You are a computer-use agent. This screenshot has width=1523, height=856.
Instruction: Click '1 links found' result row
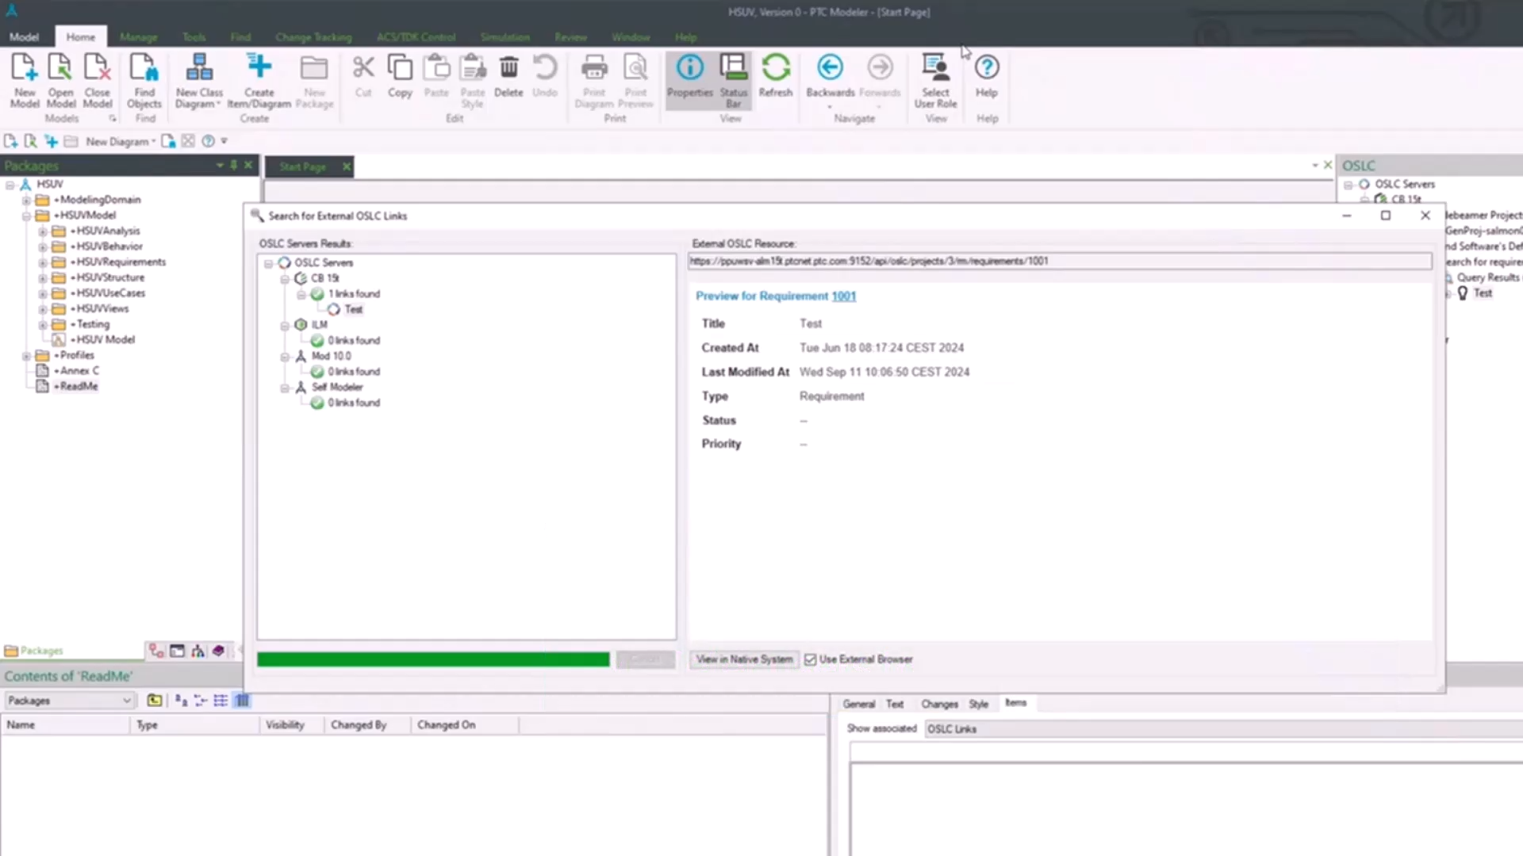354,294
